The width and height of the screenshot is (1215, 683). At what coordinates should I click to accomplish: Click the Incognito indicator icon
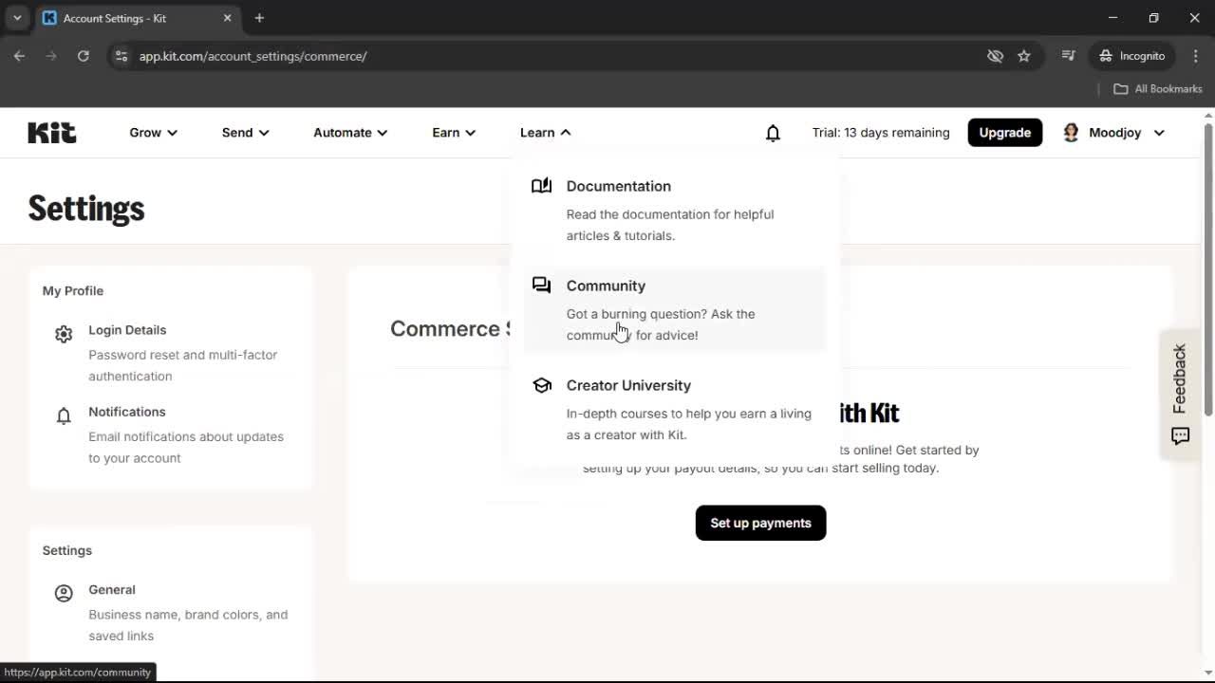pyautogui.click(x=1106, y=56)
